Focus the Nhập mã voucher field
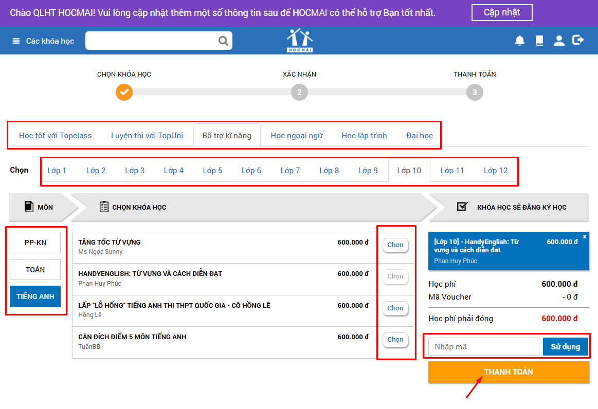The width and height of the screenshot is (598, 409). pyautogui.click(x=483, y=346)
